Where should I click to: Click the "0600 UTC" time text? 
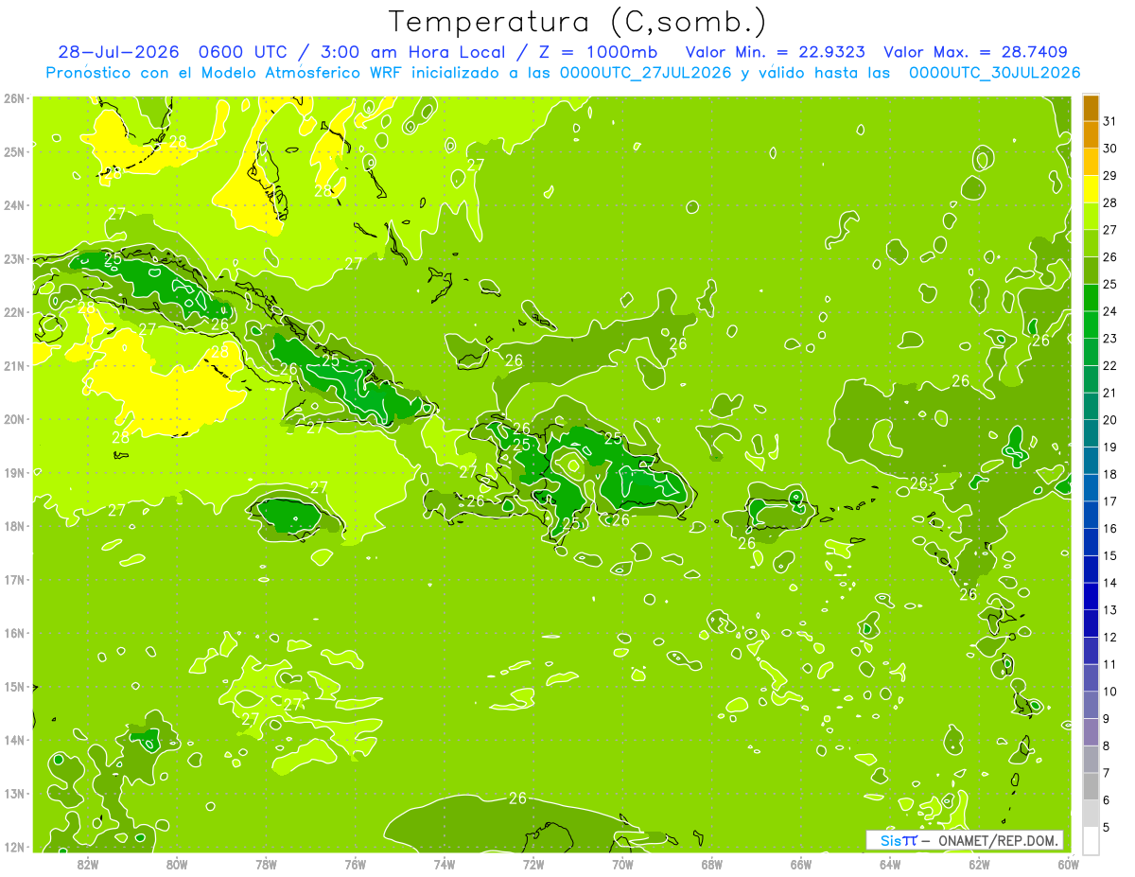pos(245,52)
